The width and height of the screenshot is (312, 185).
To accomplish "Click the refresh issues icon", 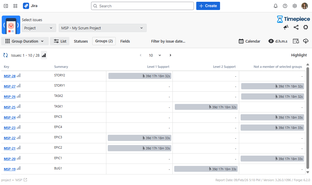I will click(5, 55).
